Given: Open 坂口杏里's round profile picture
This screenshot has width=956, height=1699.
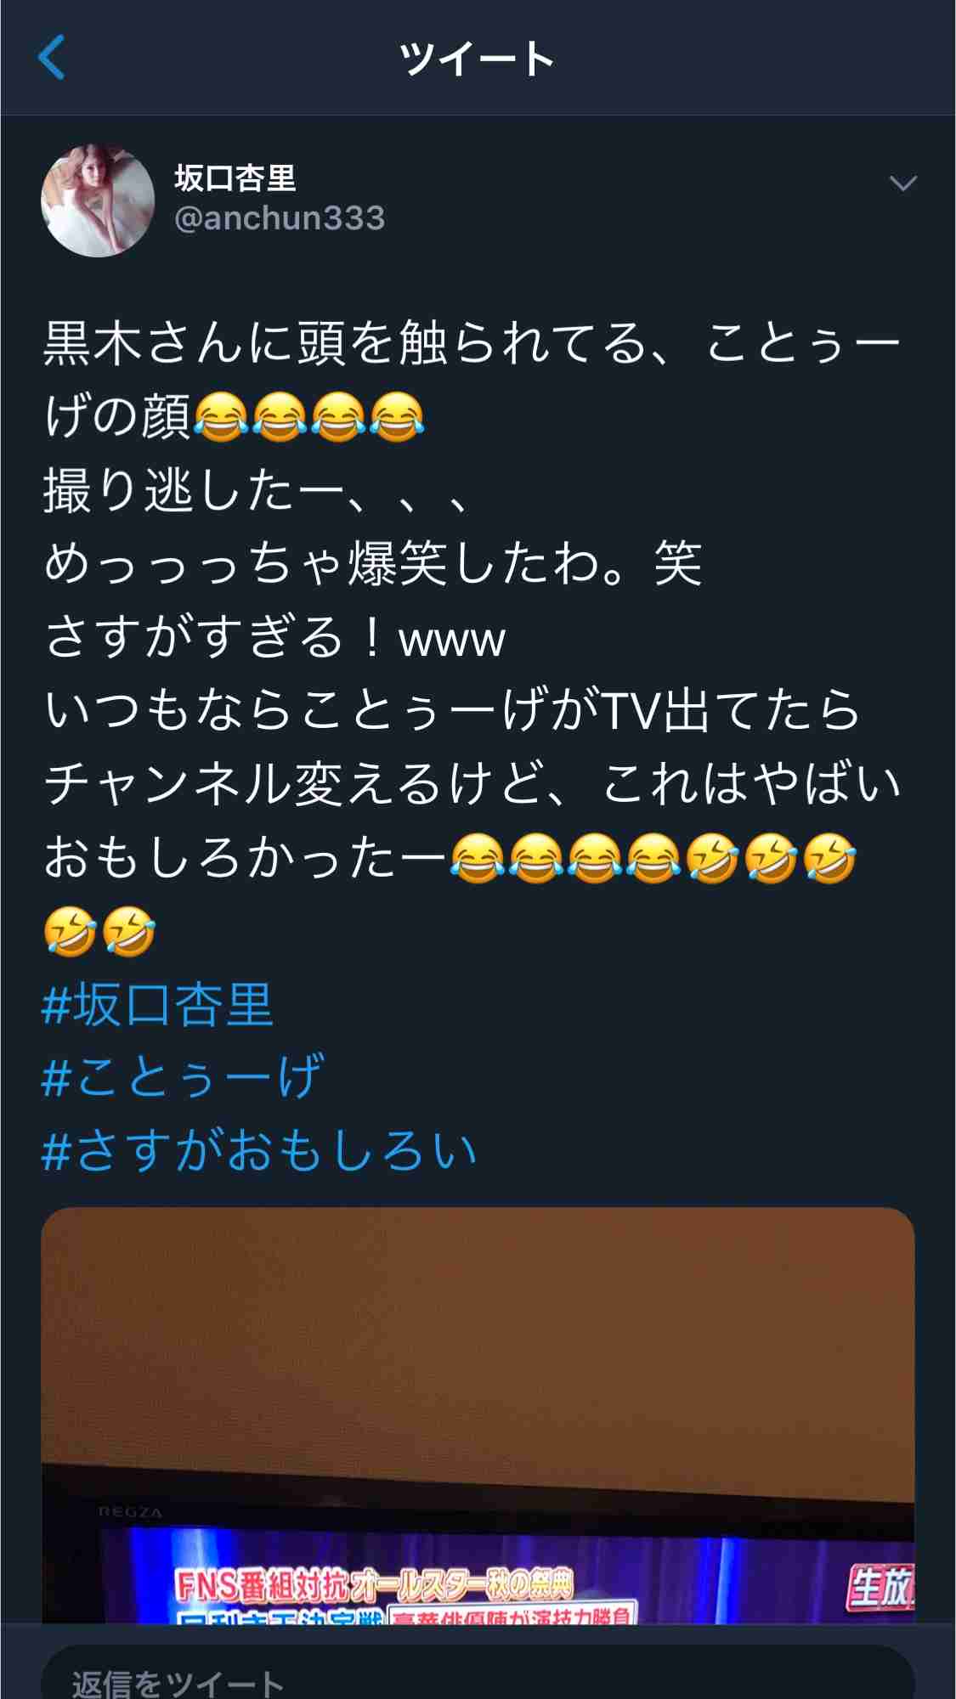Looking at the screenshot, I should coord(98,200).
